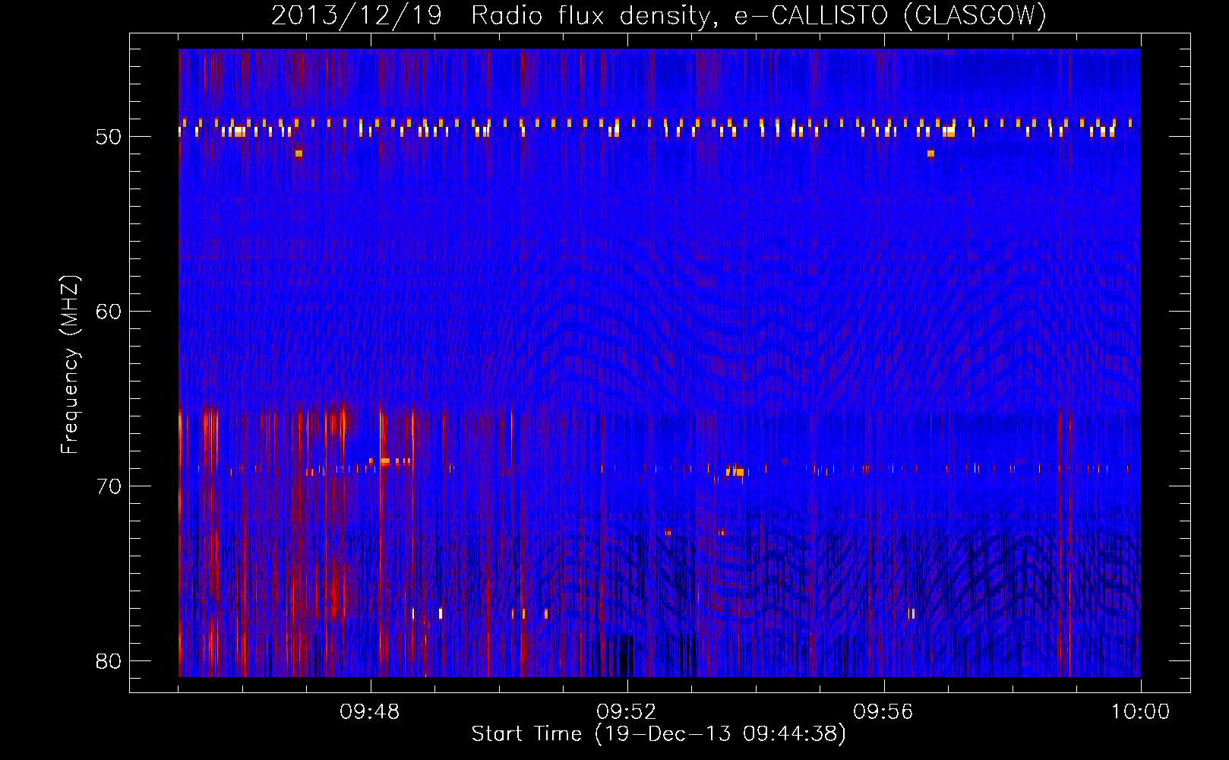Select the 50 frequency tick label
The image size is (1229, 760).
(x=109, y=137)
